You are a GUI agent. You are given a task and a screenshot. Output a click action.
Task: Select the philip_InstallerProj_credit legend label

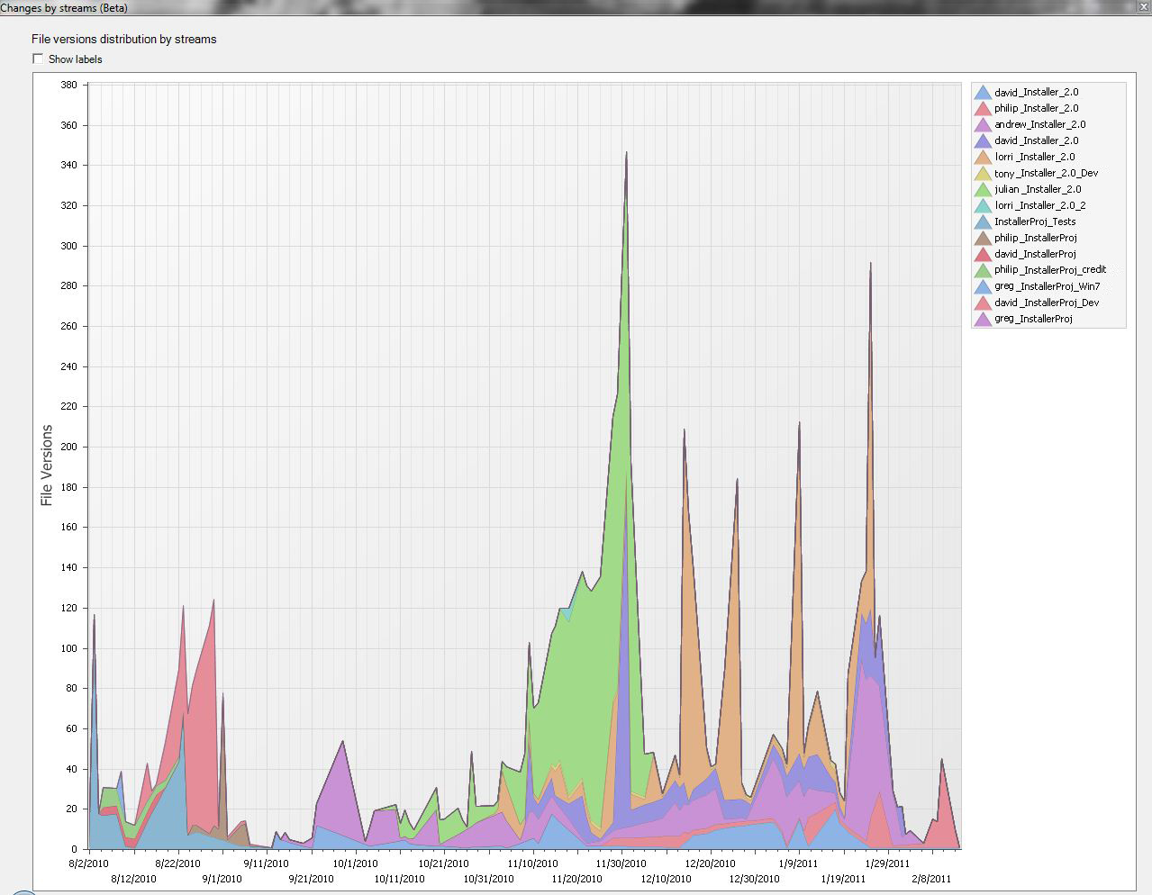1050,270
